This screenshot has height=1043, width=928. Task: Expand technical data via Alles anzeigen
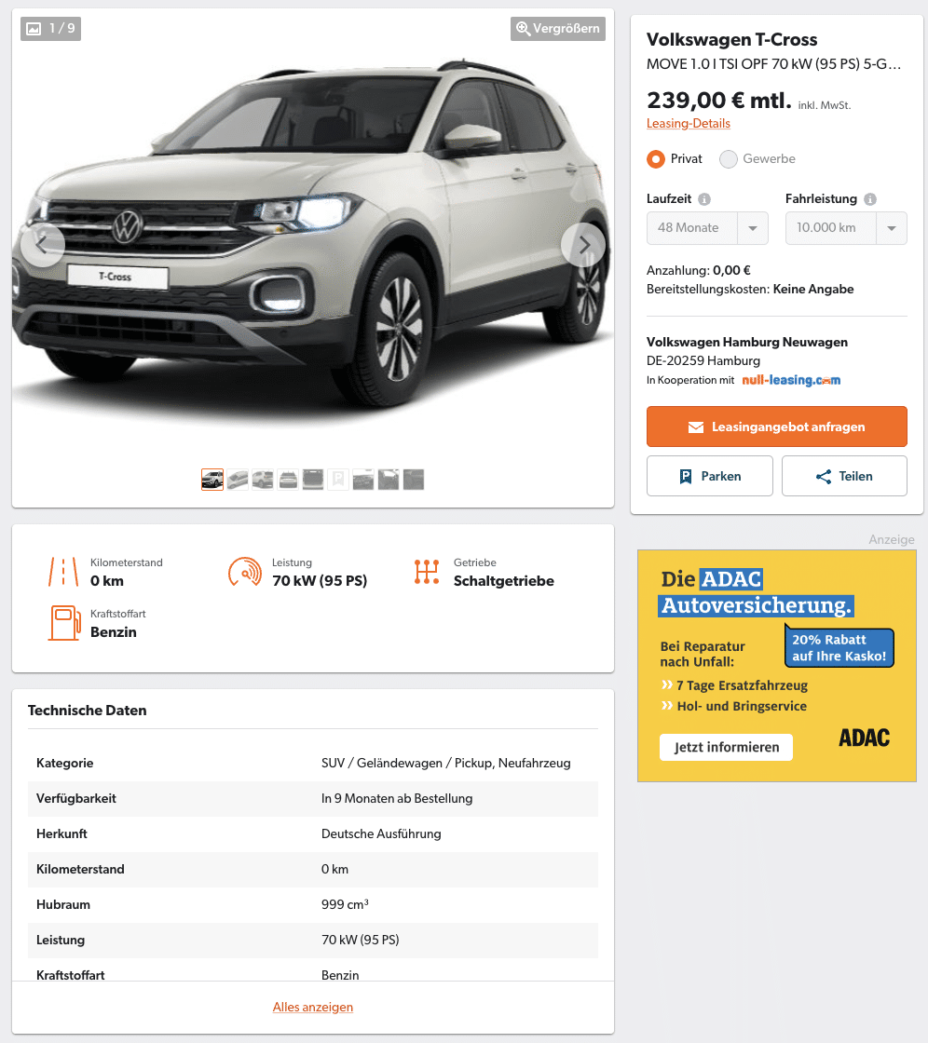click(313, 1007)
